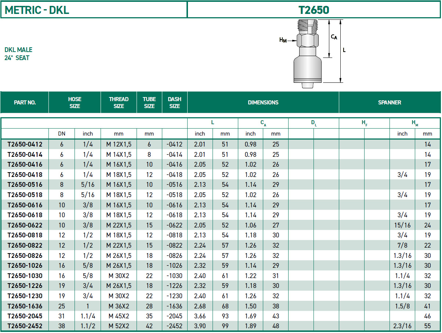The height and width of the screenshot is (333, 442).
Task: Select the TUBE SIZE column header
Action: coord(149,103)
